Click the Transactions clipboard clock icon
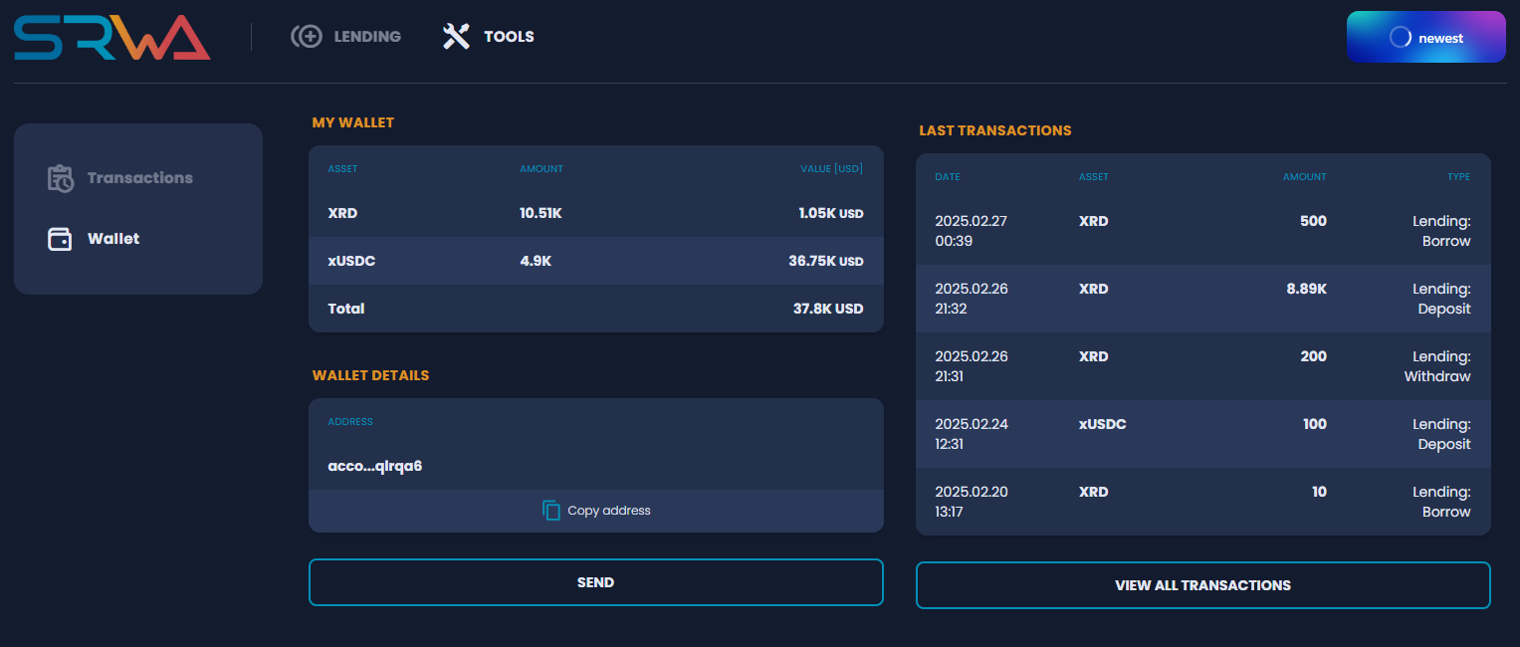The height and width of the screenshot is (647, 1520). click(61, 178)
